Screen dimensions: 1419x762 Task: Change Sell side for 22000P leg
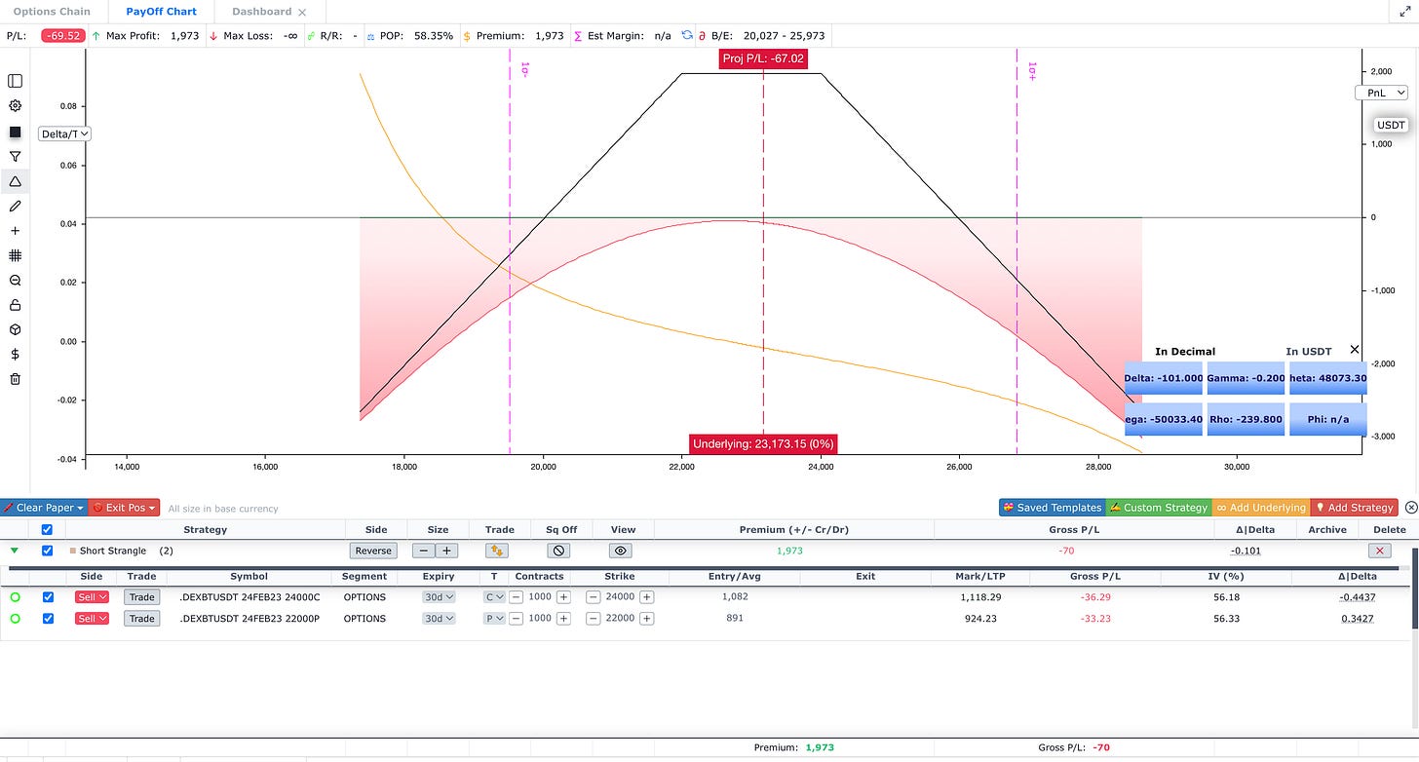point(92,619)
